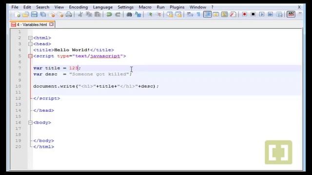Open the Edit menu

[27, 7]
